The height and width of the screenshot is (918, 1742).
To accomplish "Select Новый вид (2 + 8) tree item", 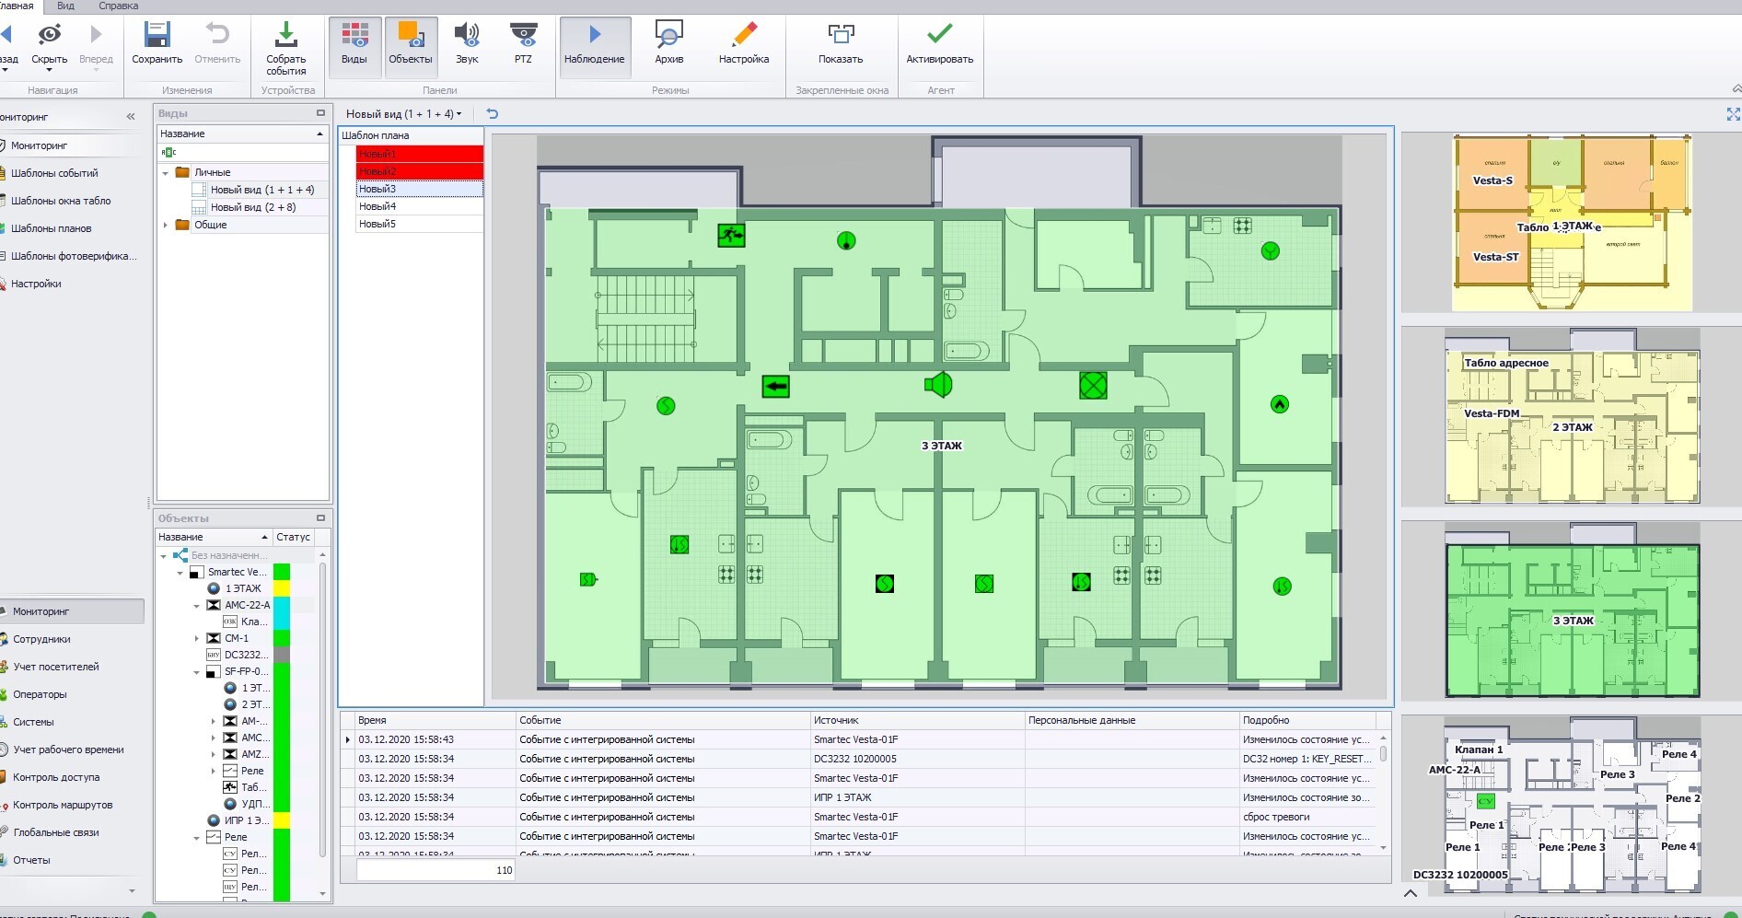I will (x=253, y=207).
